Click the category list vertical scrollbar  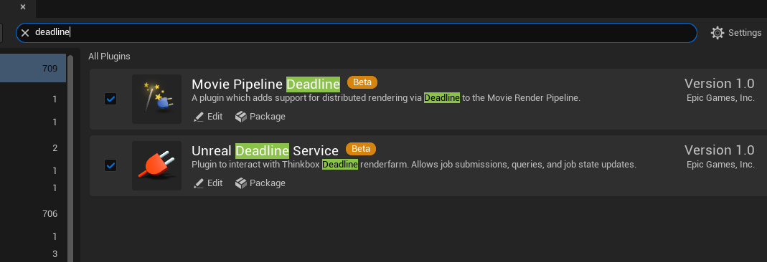coord(70,159)
